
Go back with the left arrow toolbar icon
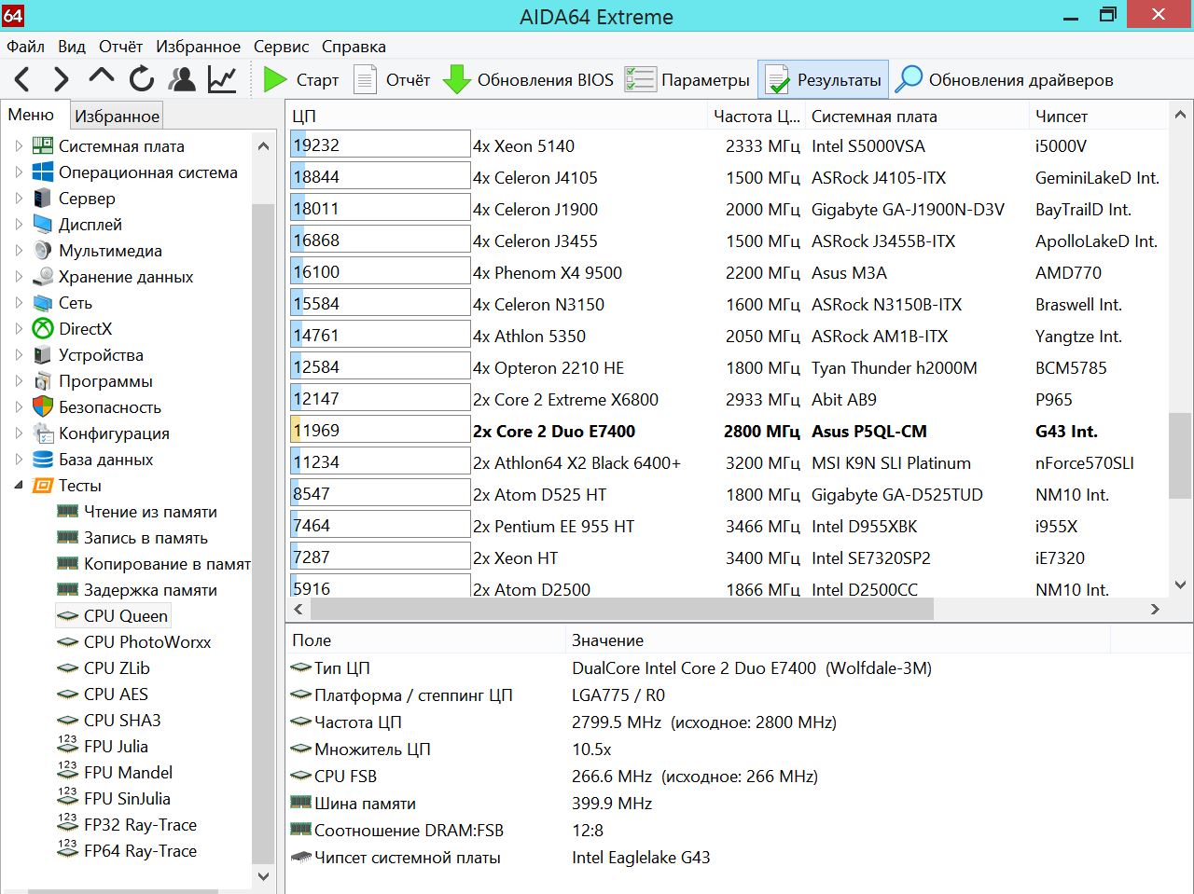coord(22,80)
